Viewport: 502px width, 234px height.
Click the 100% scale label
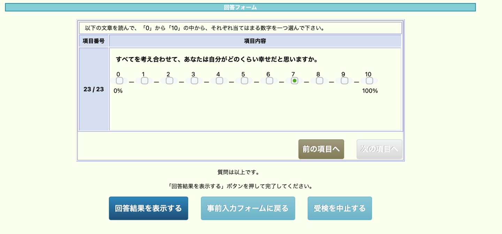tap(370, 91)
